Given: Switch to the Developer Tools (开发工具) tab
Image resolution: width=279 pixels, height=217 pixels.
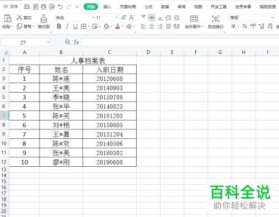Looking at the screenshot, I should [x=219, y=7].
